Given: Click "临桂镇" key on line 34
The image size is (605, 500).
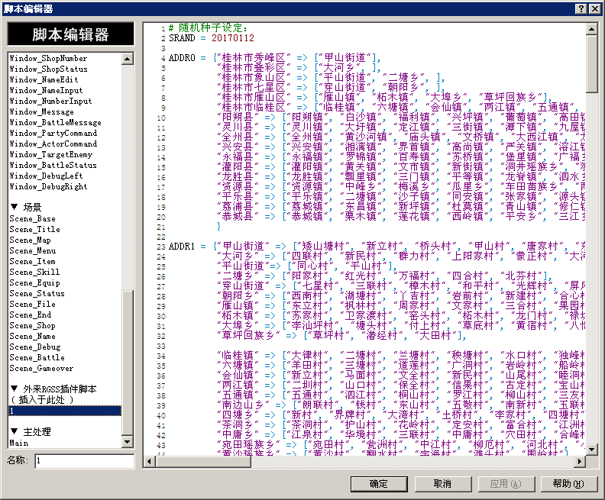Looking at the screenshot, I should pyautogui.click(x=238, y=356).
